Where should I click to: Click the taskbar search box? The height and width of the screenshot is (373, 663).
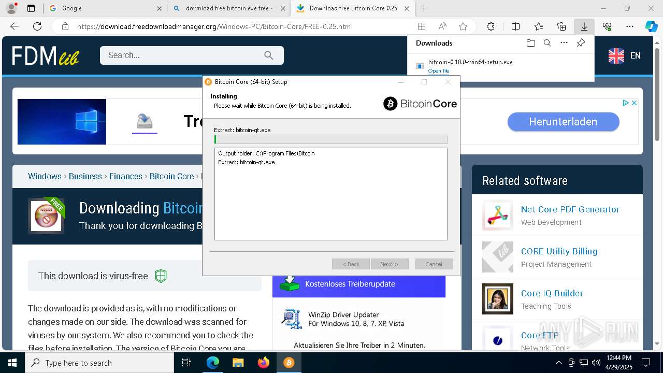[99, 363]
